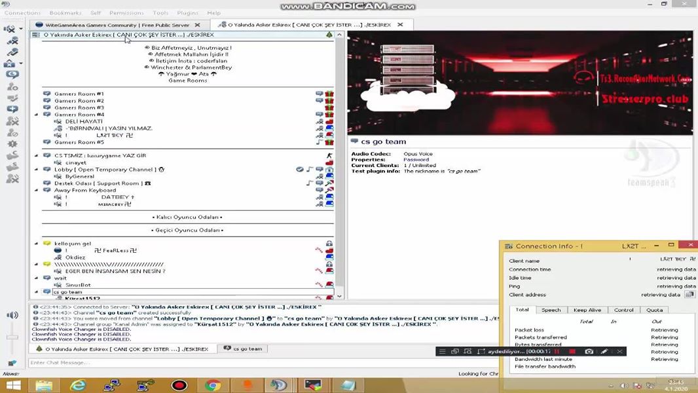This screenshot has width=698, height=393.
Task: Open Google Chrome from the taskbar
Action: pos(213,385)
